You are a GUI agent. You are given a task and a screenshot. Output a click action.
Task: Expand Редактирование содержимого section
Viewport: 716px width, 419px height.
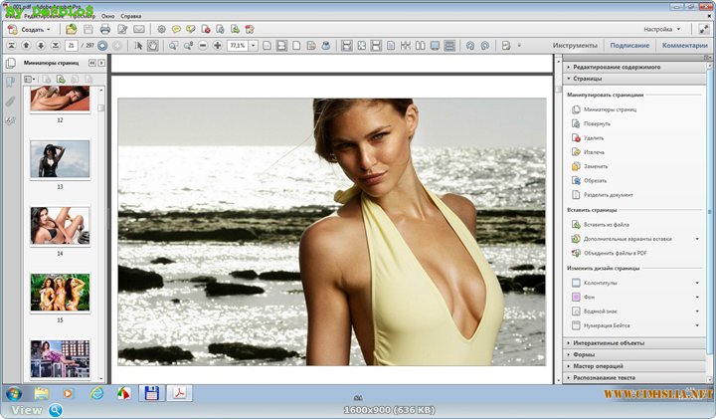click(x=617, y=67)
